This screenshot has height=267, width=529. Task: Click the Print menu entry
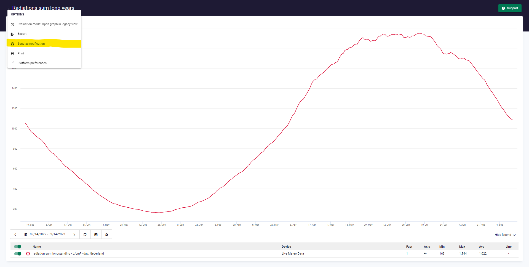pos(21,53)
